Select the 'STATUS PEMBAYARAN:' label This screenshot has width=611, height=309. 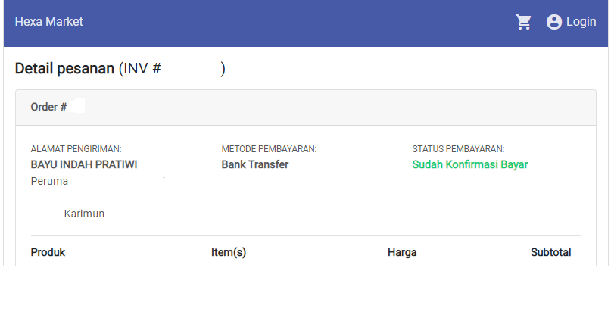pyautogui.click(x=458, y=149)
